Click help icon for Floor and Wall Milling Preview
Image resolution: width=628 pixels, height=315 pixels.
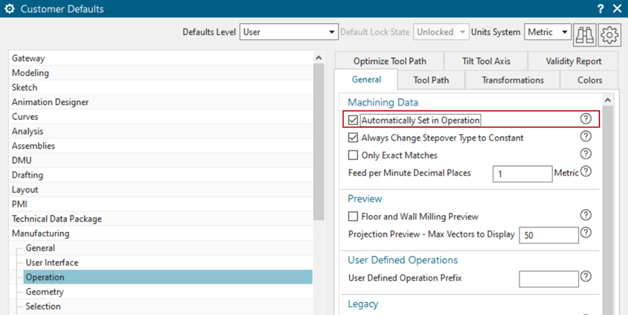click(585, 215)
